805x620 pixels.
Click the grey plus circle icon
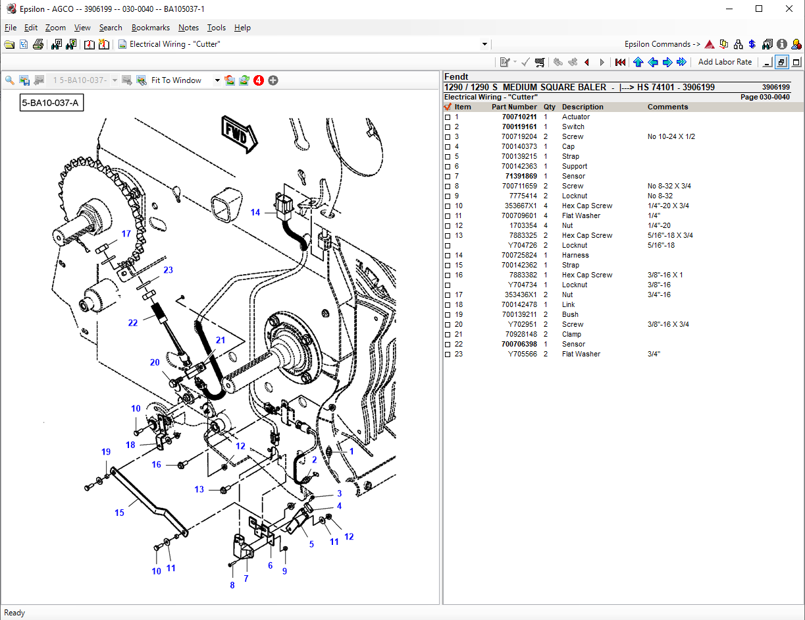pyautogui.click(x=273, y=80)
